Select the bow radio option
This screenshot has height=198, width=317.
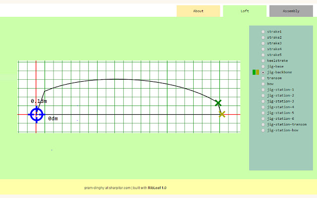coord(263,84)
